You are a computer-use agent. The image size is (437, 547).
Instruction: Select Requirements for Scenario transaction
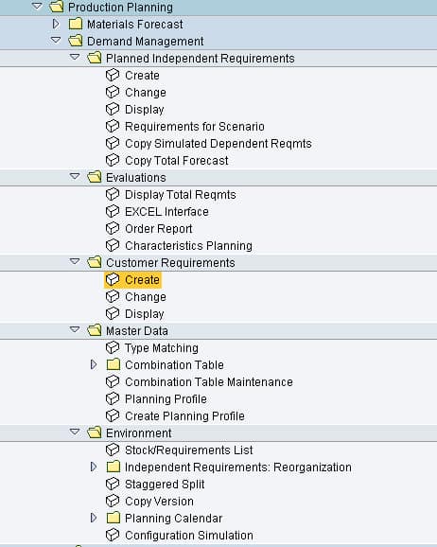pyautogui.click(x=195, y=127)
